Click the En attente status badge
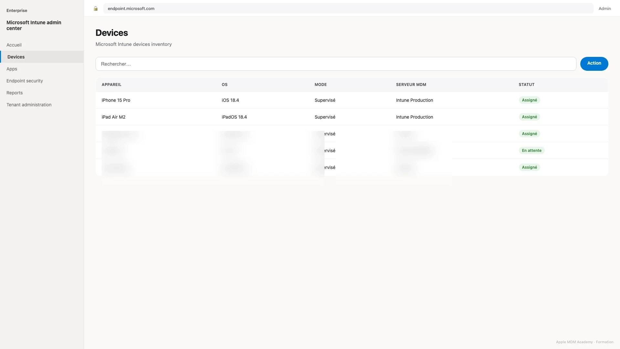The height and width of the screenshot is (349, 620). (x=532, y=151)
